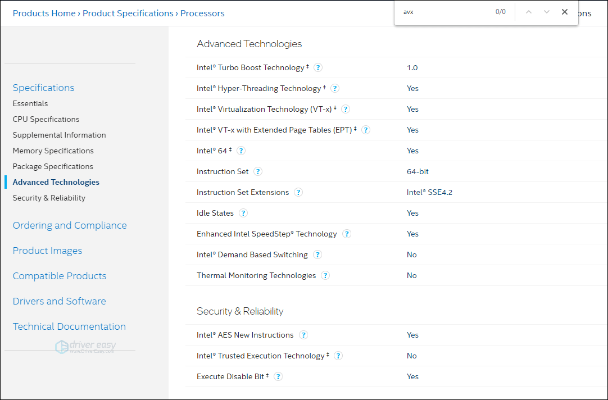Open the Compatible Products section

60,276
